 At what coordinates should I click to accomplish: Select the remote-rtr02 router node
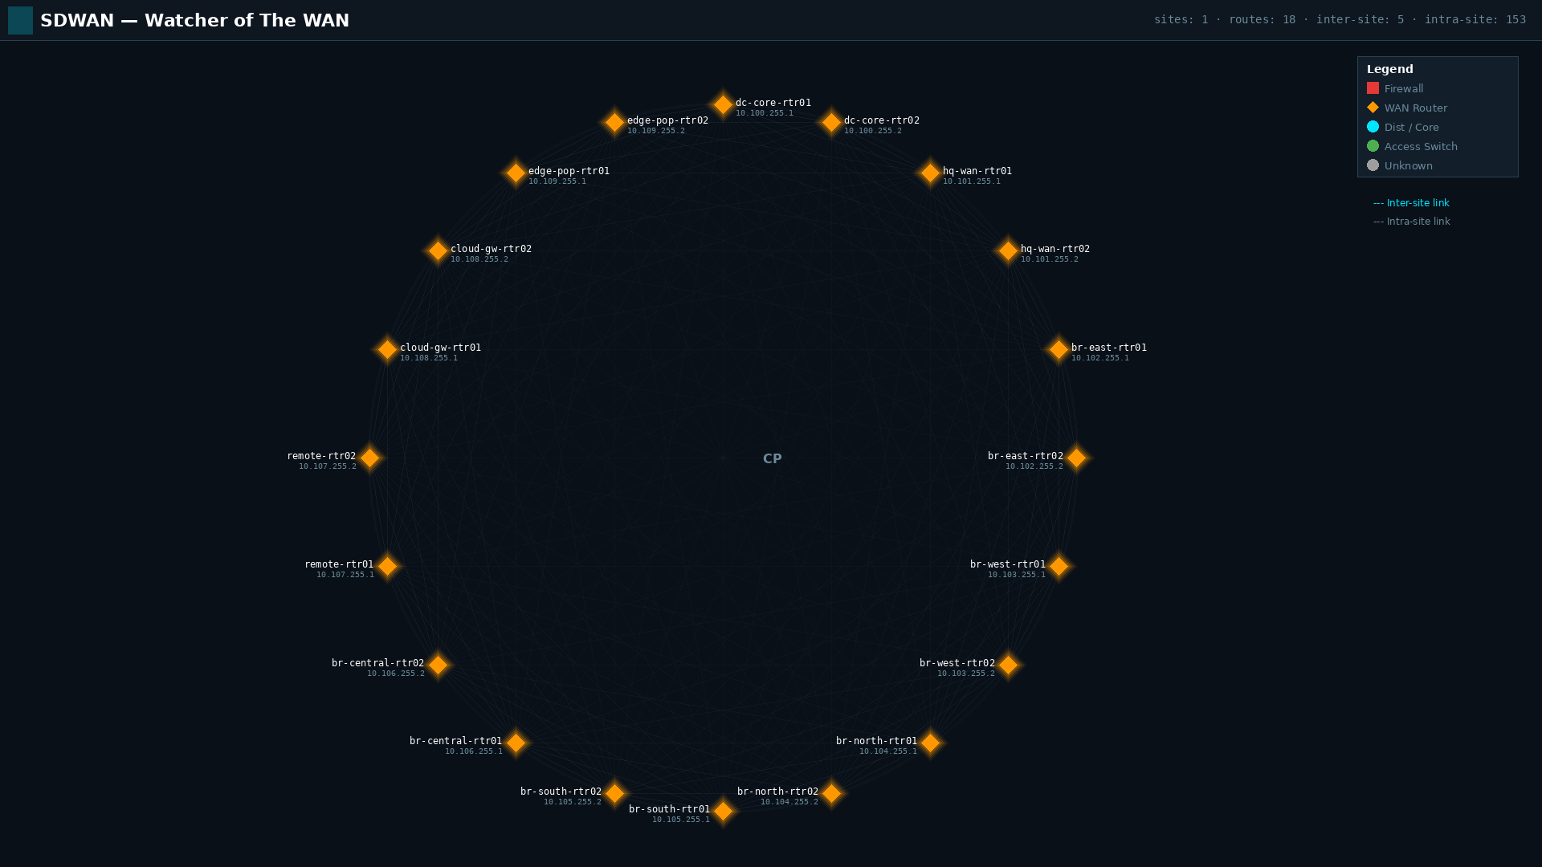pos(370,458)
